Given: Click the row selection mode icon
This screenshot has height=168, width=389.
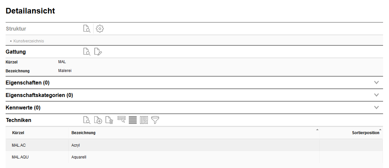Looking at the screenshot, I should pos(122,120).
